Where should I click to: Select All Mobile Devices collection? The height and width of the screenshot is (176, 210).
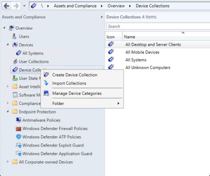pos(157,52)
